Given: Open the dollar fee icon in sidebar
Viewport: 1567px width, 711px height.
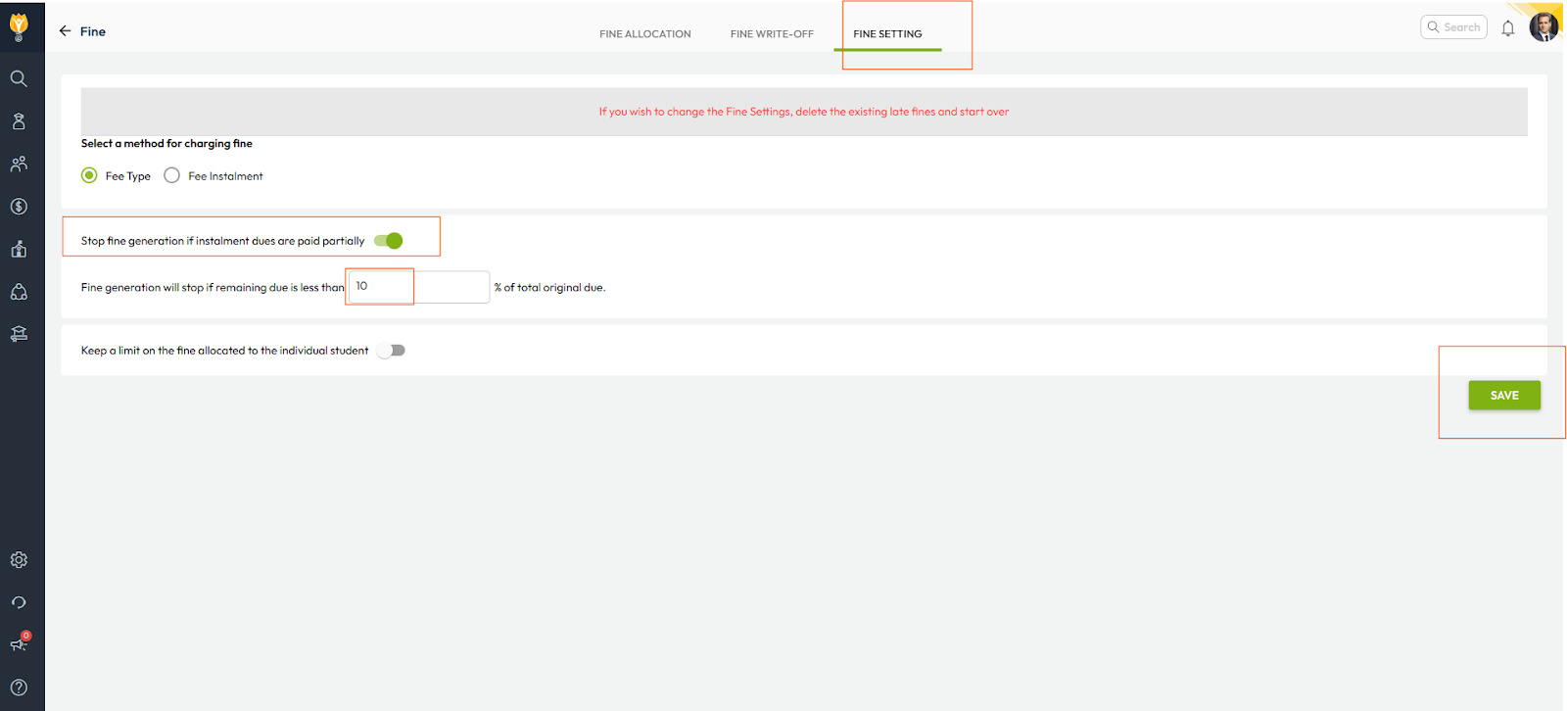Looking at the screenshot, I should tap(19, 207).
